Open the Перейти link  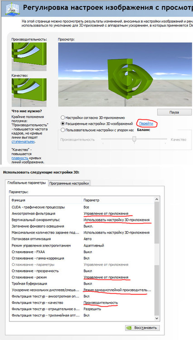(146, 124)
